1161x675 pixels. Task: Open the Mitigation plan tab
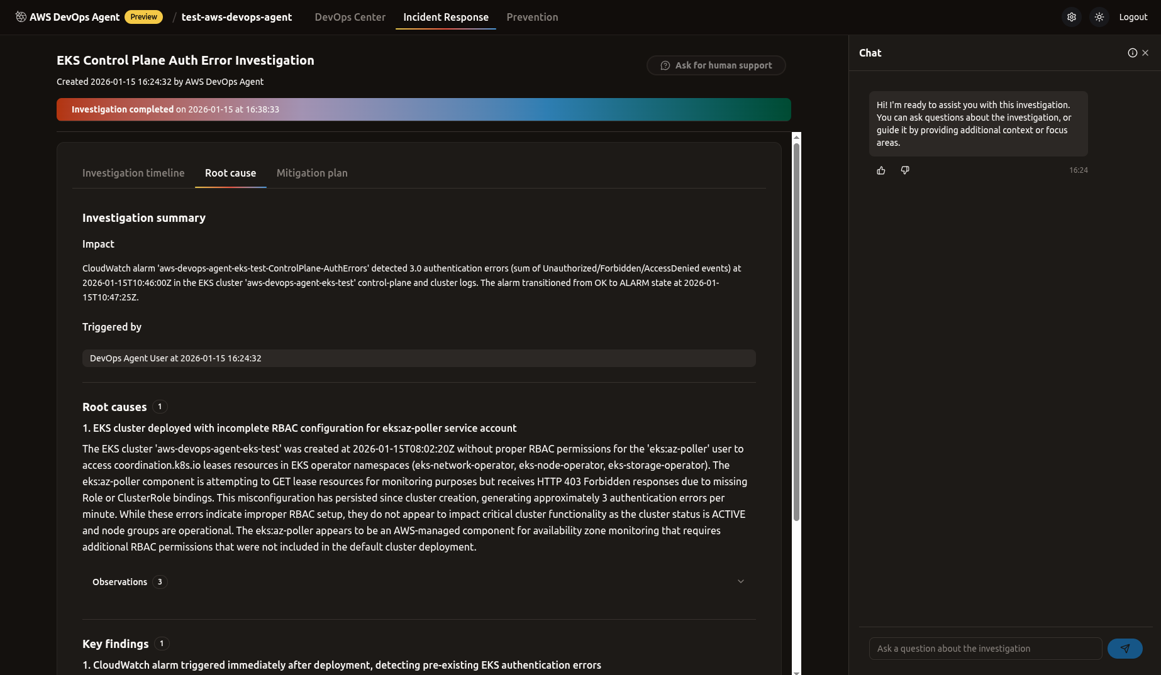pyautogui.click(x=312, y=173)
